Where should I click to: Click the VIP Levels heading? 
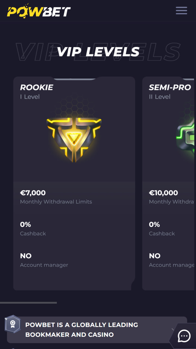[x=98, y=52]
